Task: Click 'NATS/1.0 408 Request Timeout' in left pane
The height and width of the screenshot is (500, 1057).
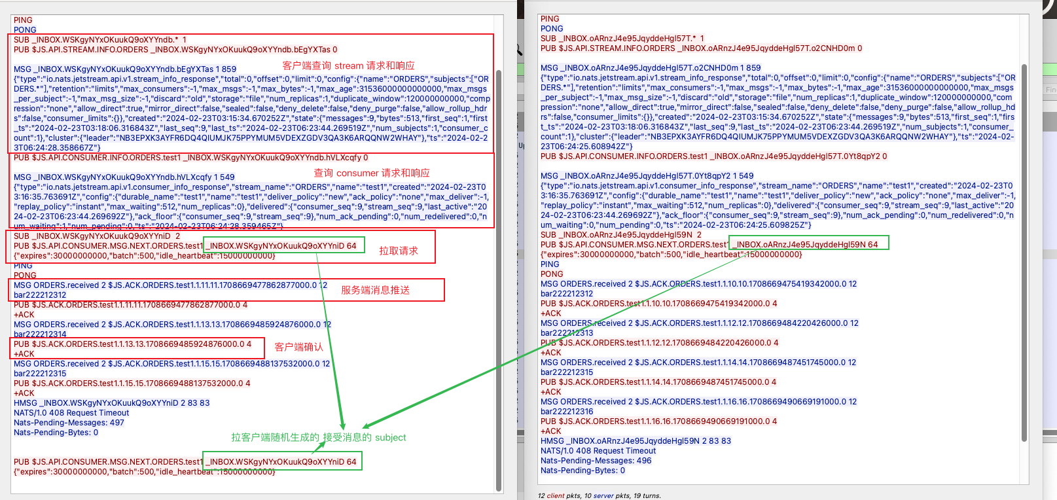Action: pos(71,413)
